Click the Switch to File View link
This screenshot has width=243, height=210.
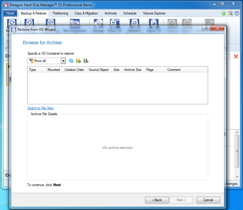click(41, 108)
